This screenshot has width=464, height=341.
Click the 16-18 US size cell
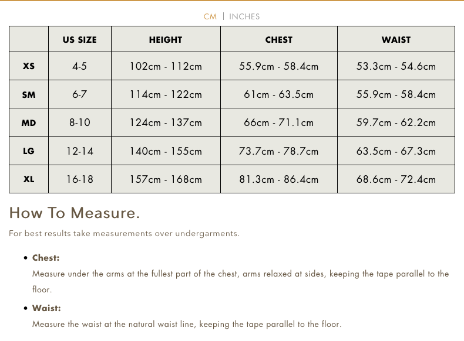coord(80,179)
